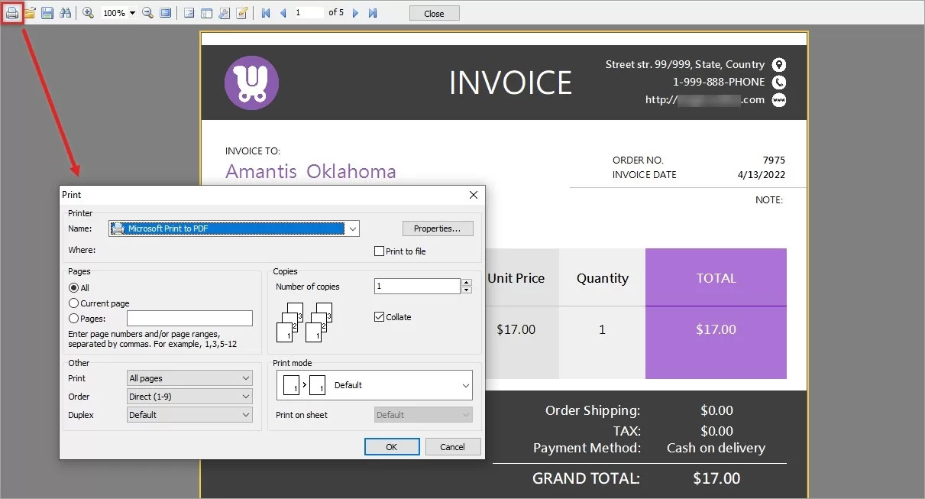Open a report using the folder icon

(29, 12)
